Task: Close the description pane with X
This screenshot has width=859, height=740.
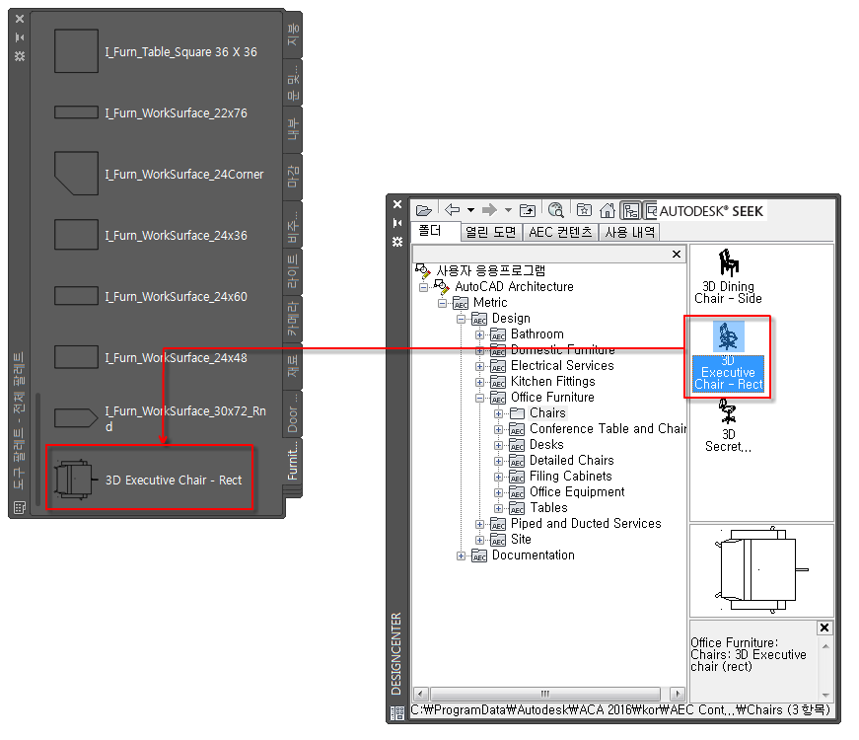Action: pyautogui.click(x=823, y=628)
